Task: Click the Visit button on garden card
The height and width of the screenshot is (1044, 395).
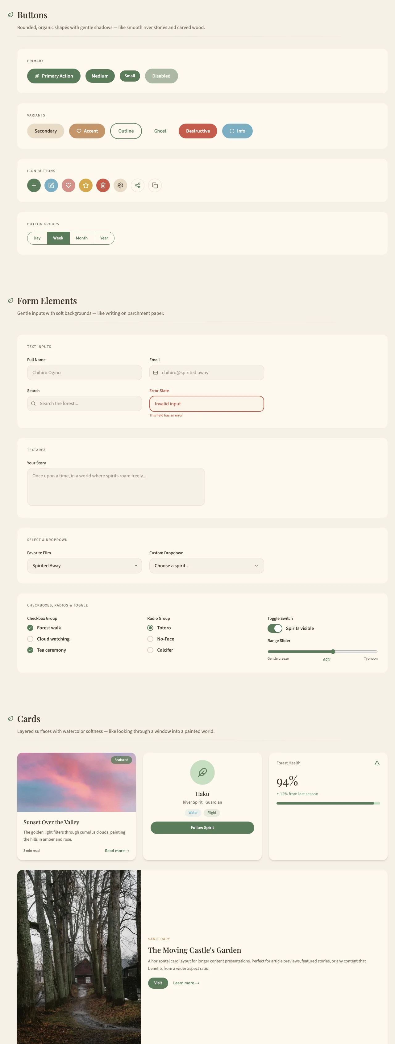Action: tap(158, 983)
